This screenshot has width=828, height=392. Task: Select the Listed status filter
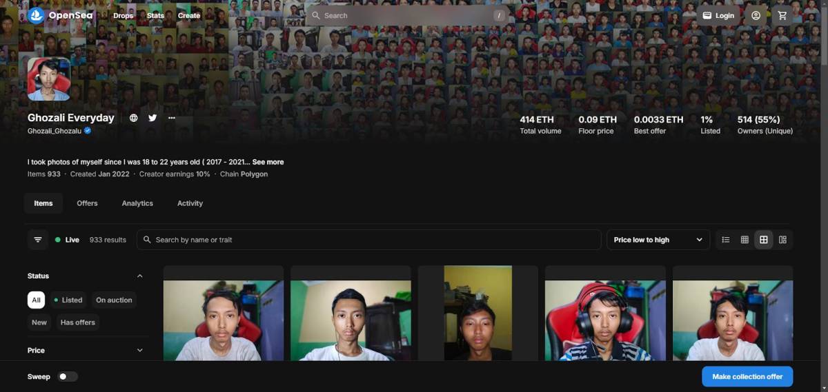coord(68,300)
